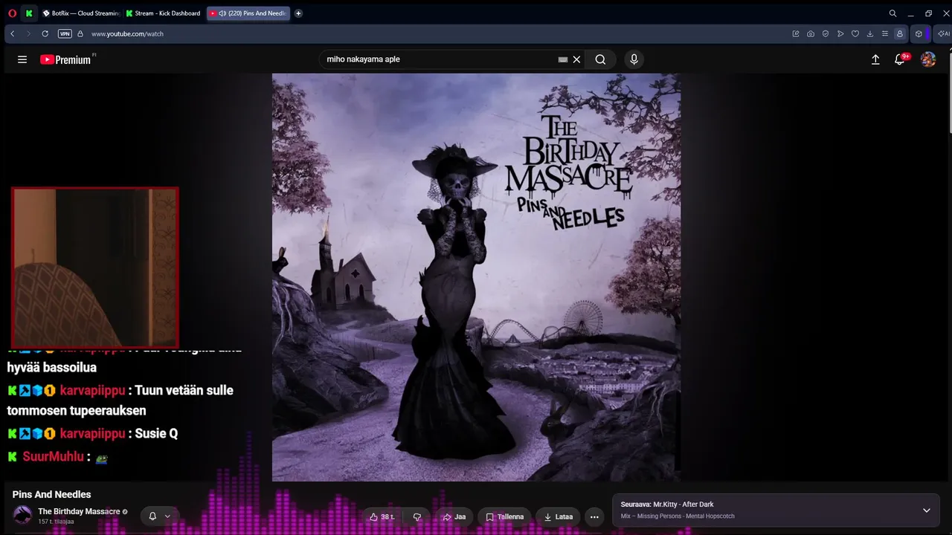Select the Pins And Needles YouTube tab
952x535 pixels.
coord(248,13)
